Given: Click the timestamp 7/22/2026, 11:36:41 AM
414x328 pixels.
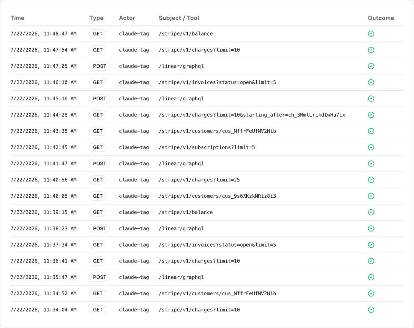Looking at the screenshot, I should click(x=43, y=261).
